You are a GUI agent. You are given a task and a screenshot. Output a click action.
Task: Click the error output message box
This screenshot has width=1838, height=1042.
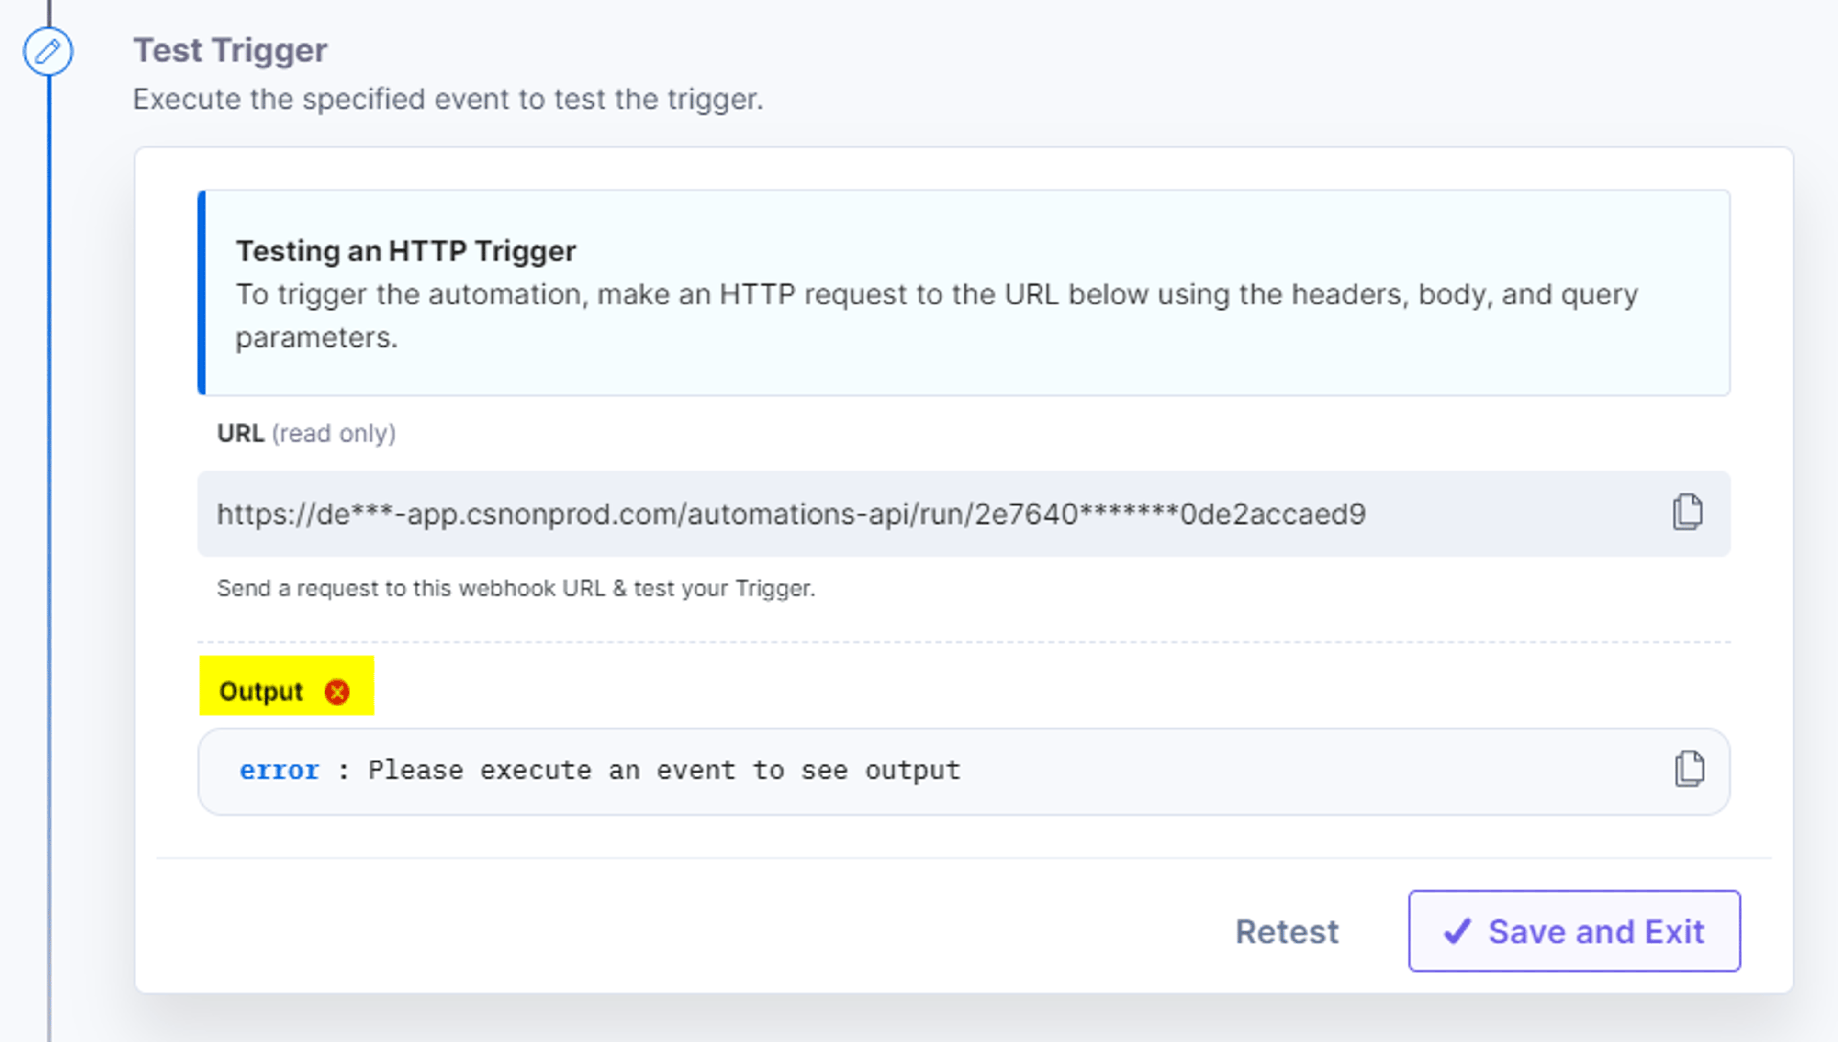(x=964, y=772)
